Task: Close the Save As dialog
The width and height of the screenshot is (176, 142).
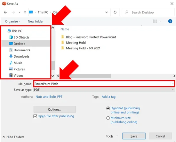Action: (x=172, y=4)
